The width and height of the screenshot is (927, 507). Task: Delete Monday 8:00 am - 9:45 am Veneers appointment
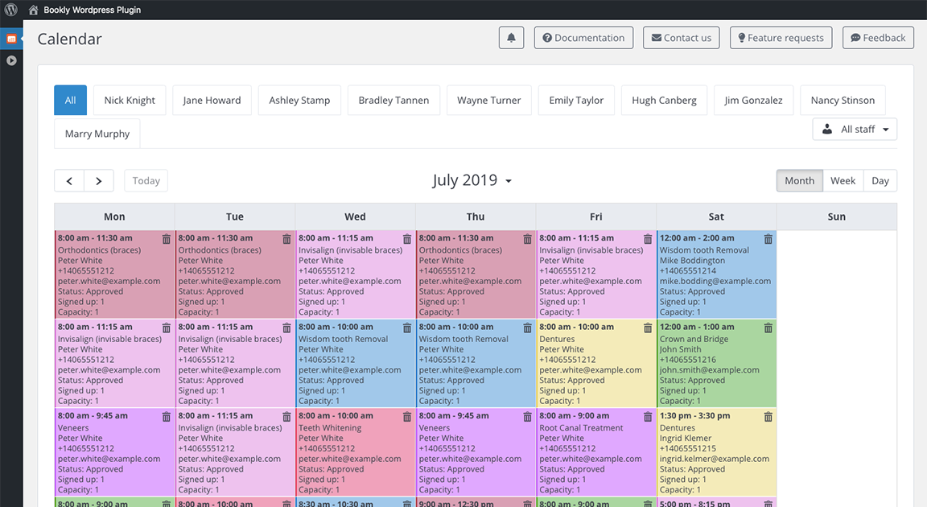point(166,417)
